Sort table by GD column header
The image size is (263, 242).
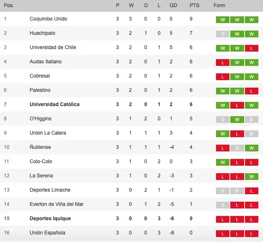pyautogui.click(x=173, y=5)
